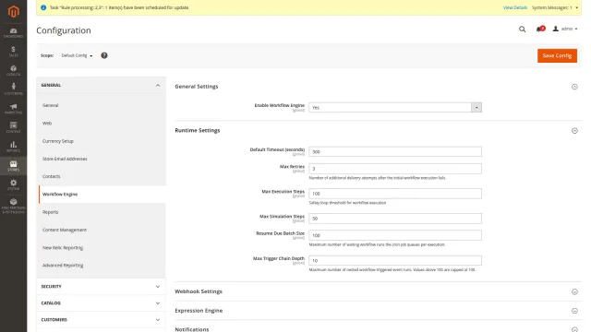Open the admin account menu
The image size is (591, 332).
565,29
